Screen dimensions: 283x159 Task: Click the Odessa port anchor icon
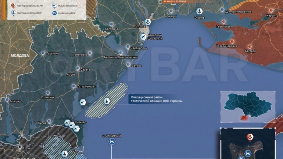pyautogui.click(x=148, y=22)
